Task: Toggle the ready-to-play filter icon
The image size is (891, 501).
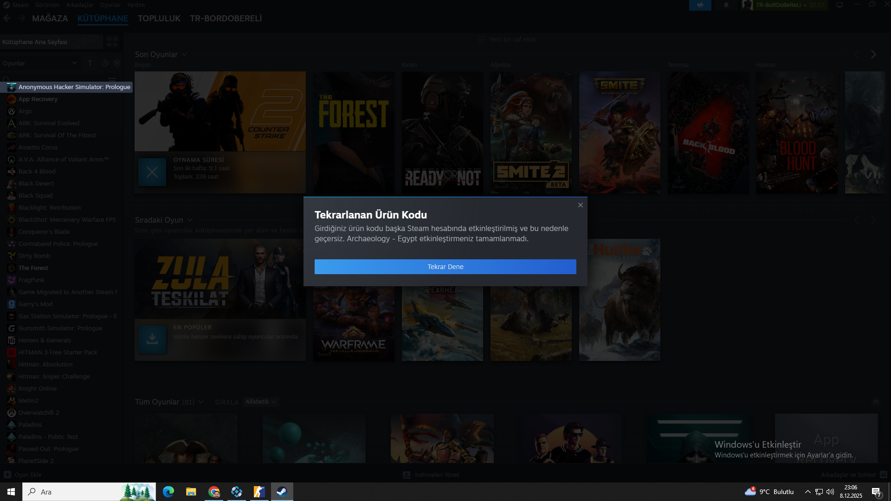Action: [117, 63]
